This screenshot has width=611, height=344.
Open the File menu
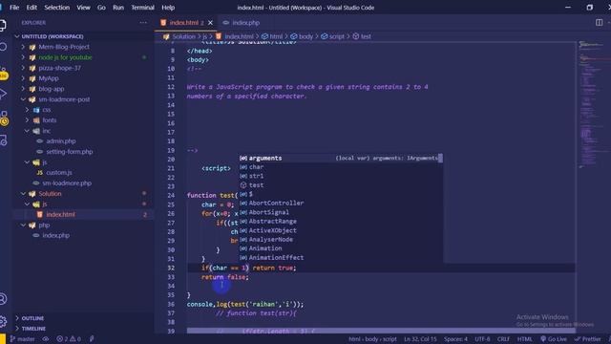click(x=14, y=8)
